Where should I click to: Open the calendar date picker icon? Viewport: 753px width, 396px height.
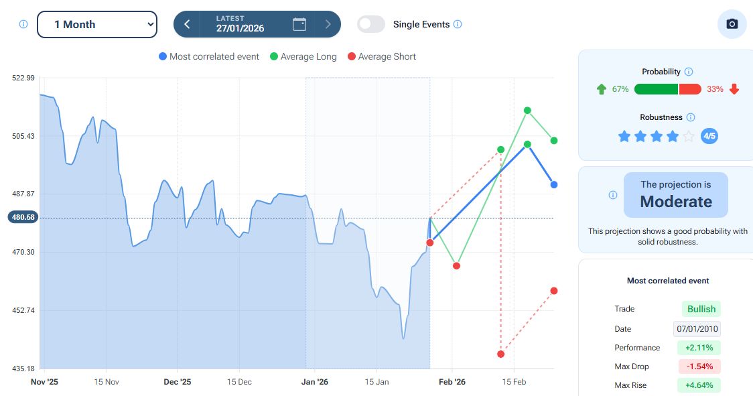click(x=299, y=24)
